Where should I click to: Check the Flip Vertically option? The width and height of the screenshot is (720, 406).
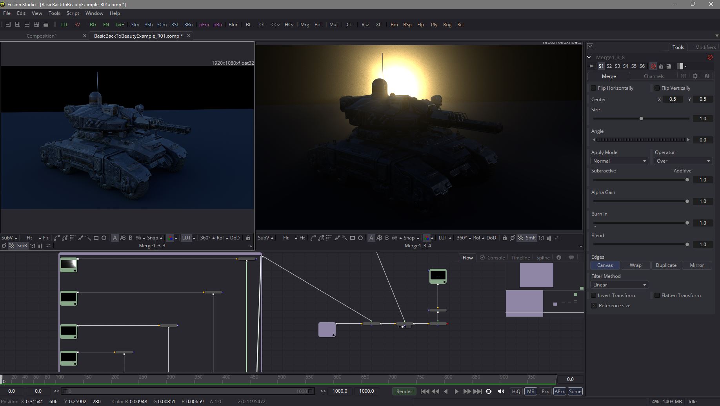click(657, 88)
